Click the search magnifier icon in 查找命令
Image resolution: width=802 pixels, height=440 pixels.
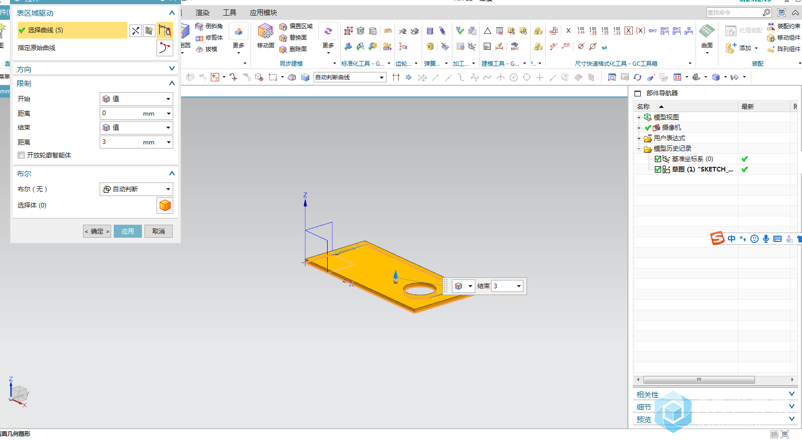(767, 13)
